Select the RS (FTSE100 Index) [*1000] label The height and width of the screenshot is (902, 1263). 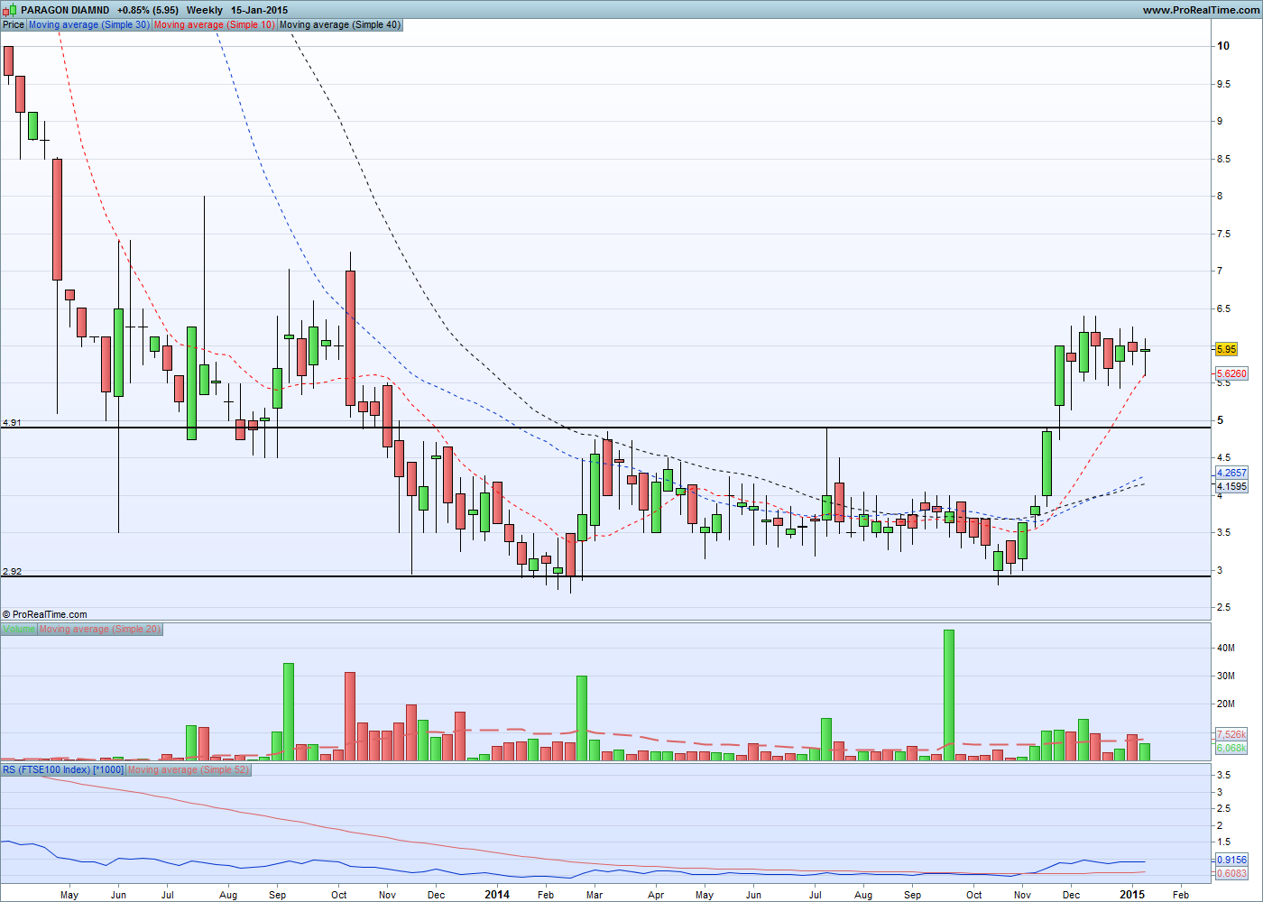point(63,769)
